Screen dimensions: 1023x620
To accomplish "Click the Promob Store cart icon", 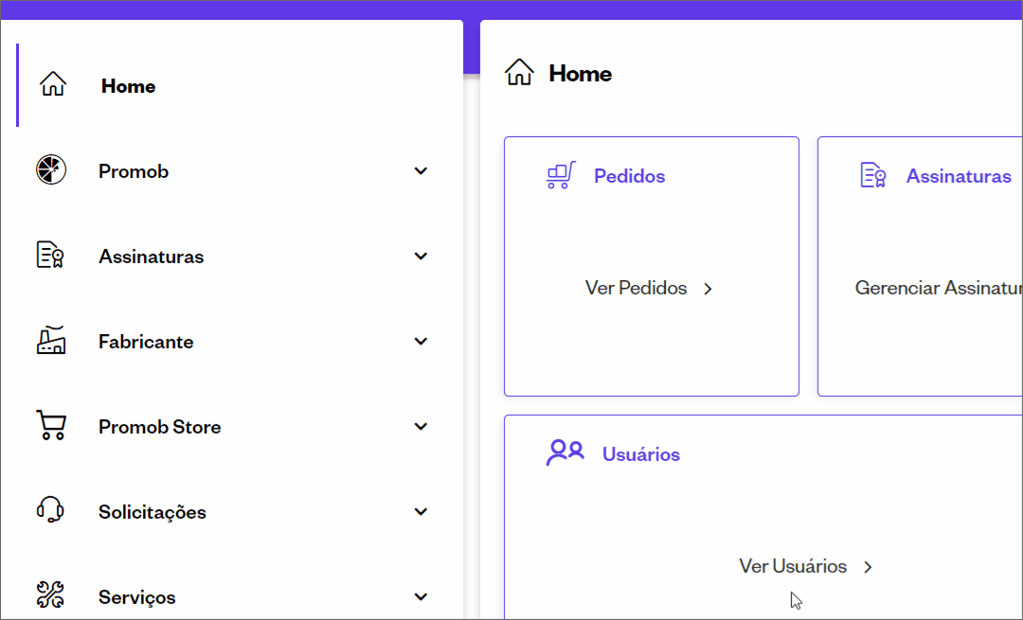I will 51,425.
